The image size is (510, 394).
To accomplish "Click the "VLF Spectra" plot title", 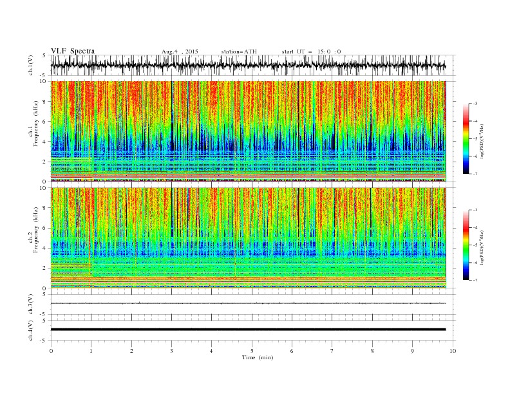I will 73,51.
